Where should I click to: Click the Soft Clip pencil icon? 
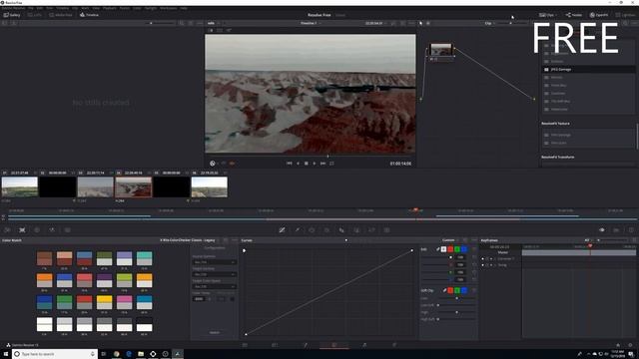[x=444, y=290]
